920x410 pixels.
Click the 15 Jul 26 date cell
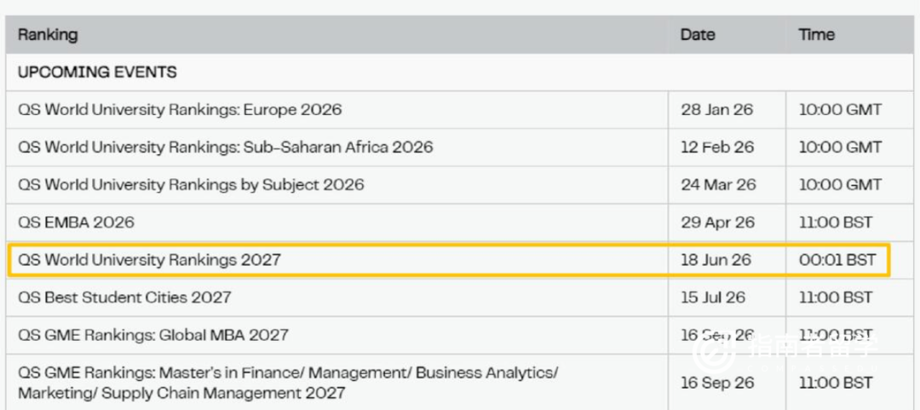coord(712,297)
